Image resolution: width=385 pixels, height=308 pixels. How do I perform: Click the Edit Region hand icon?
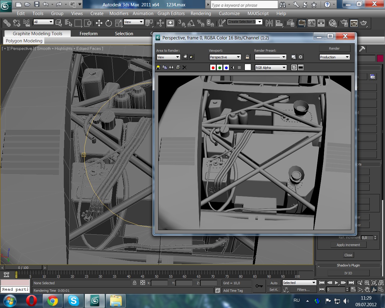pos(185,57)
